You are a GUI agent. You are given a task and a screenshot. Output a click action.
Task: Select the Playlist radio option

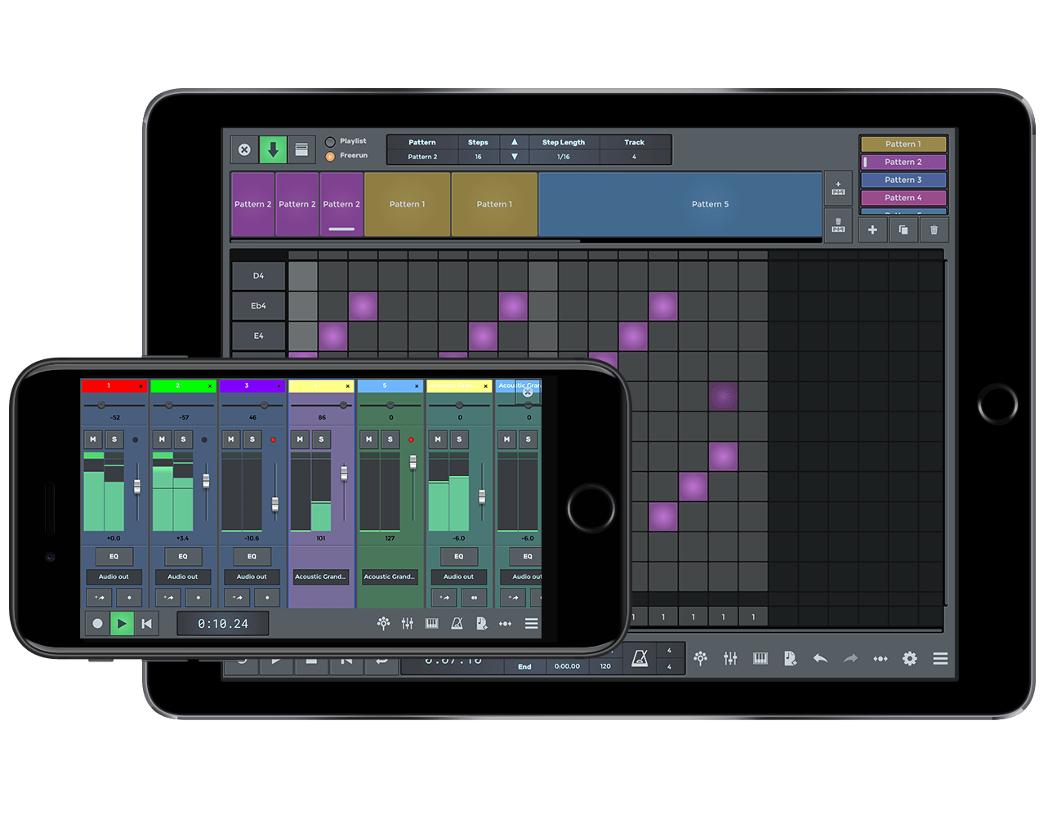tap(330, 141)
